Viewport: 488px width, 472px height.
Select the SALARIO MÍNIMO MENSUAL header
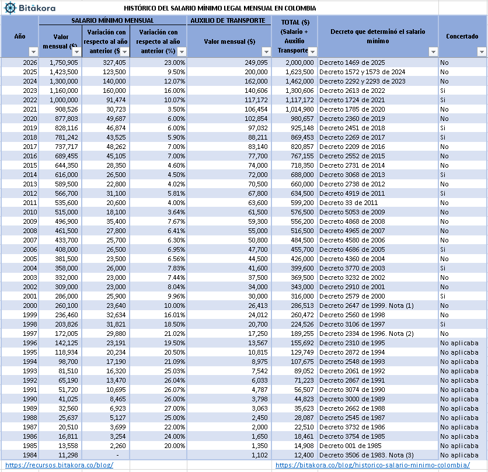(112, 19)
